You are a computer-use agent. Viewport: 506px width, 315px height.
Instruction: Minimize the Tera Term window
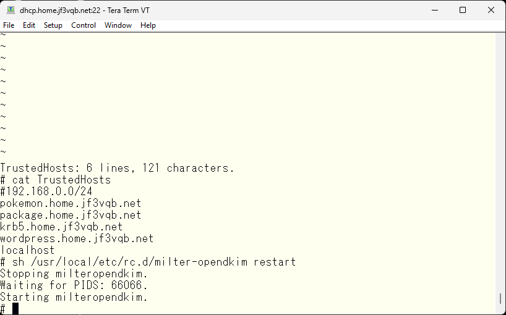tap(435, 10)
